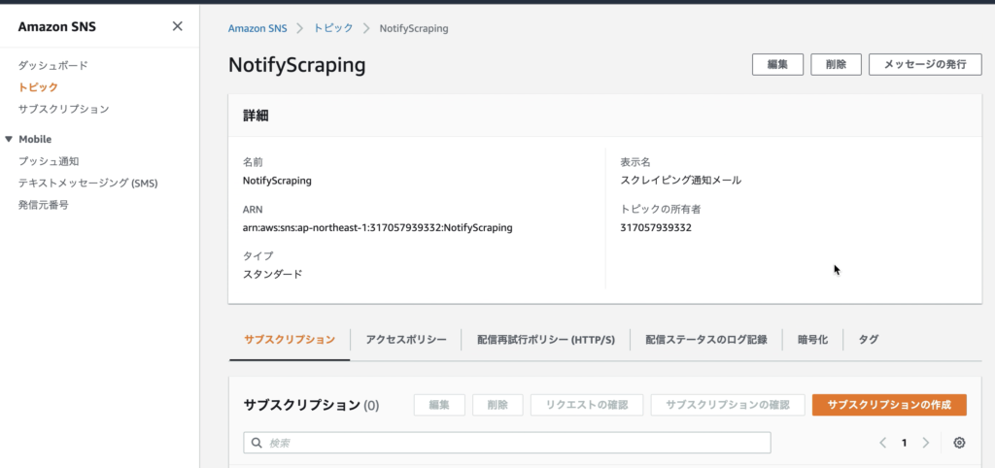
Task: Open トピック in the sidebar
Action: (38, 86)
